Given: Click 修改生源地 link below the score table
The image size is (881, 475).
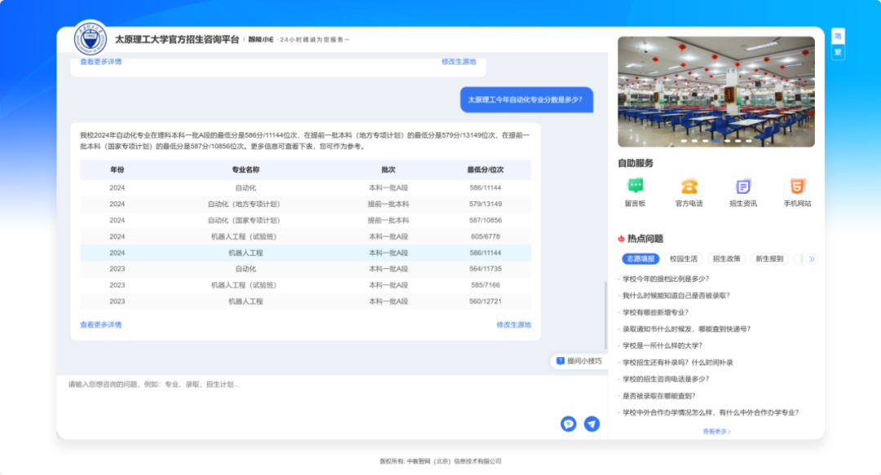Looking at the screenshot, I should pyautogui.click(x=513, y=324).
